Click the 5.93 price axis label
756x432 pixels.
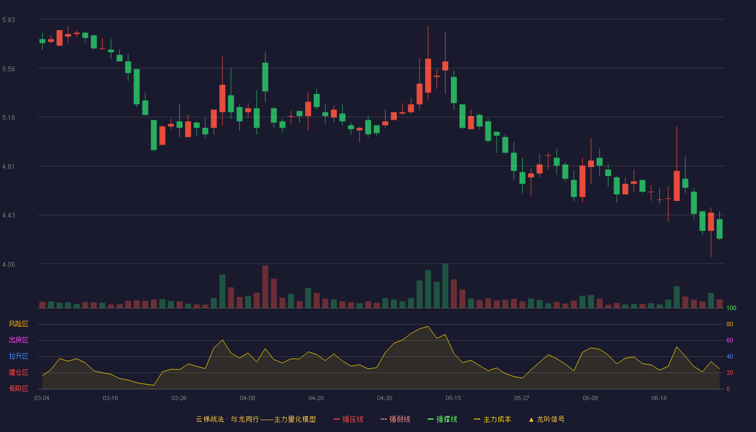(x=9, y=20)
